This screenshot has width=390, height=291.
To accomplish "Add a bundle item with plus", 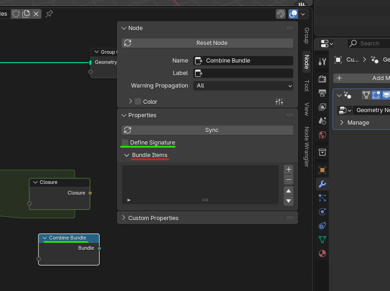I will pyautogui.click(x=289, y=170).
